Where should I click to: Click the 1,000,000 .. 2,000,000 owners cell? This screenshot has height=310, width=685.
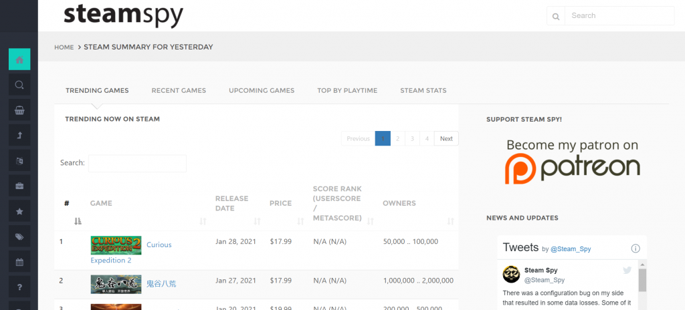tap(418, 281)
